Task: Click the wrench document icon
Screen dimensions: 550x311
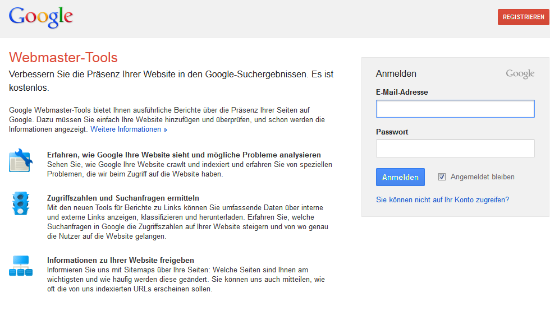Action: point(21,160)
